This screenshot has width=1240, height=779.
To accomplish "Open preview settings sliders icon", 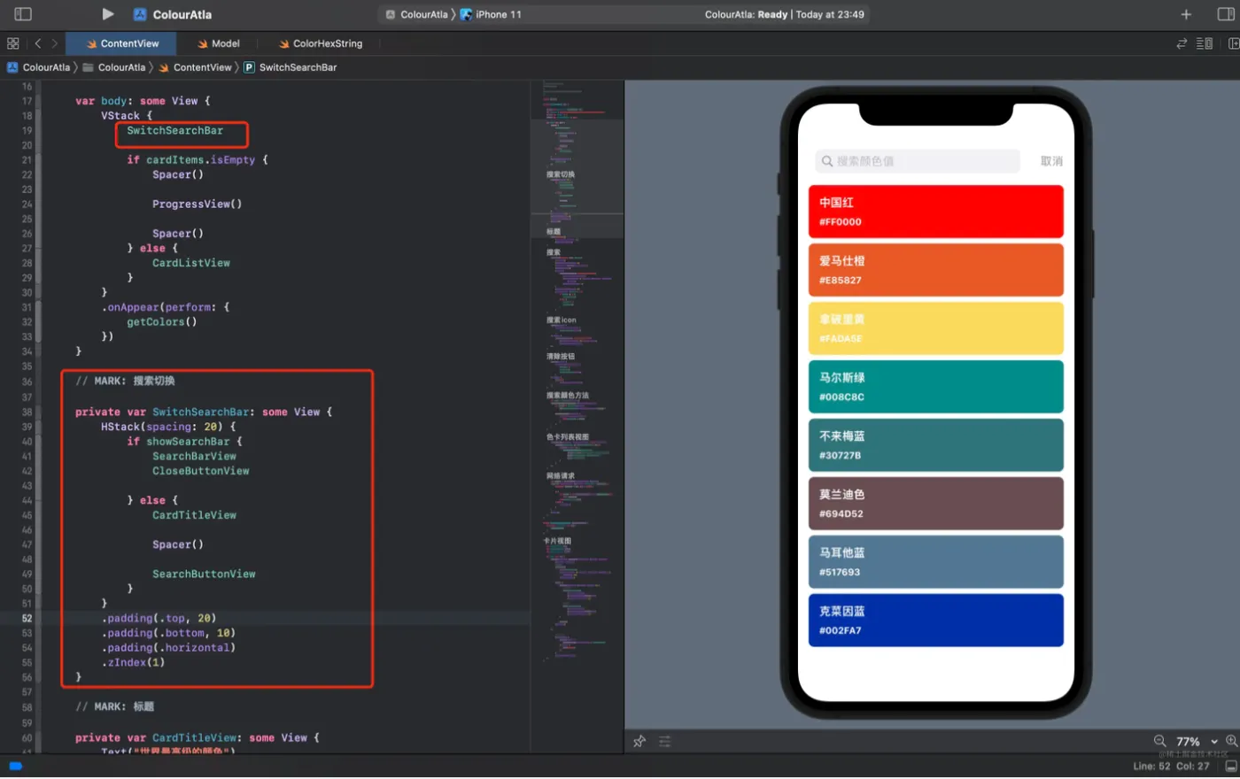I will coord(664,741).
